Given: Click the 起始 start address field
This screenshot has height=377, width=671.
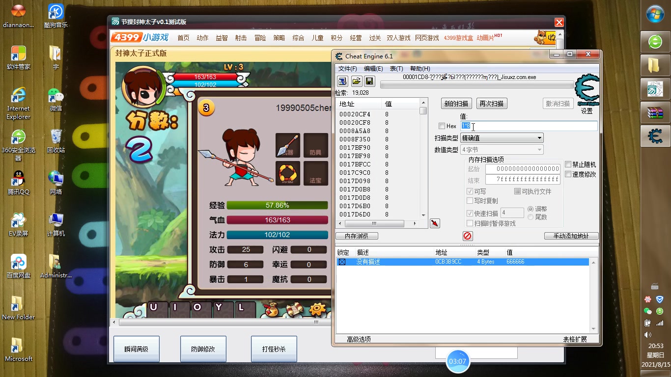Looking at the screenshot, I should [523, 169].
